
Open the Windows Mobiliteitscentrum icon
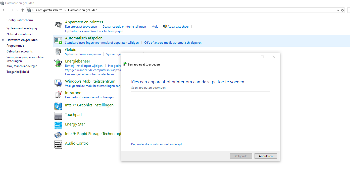coord(58,83)
